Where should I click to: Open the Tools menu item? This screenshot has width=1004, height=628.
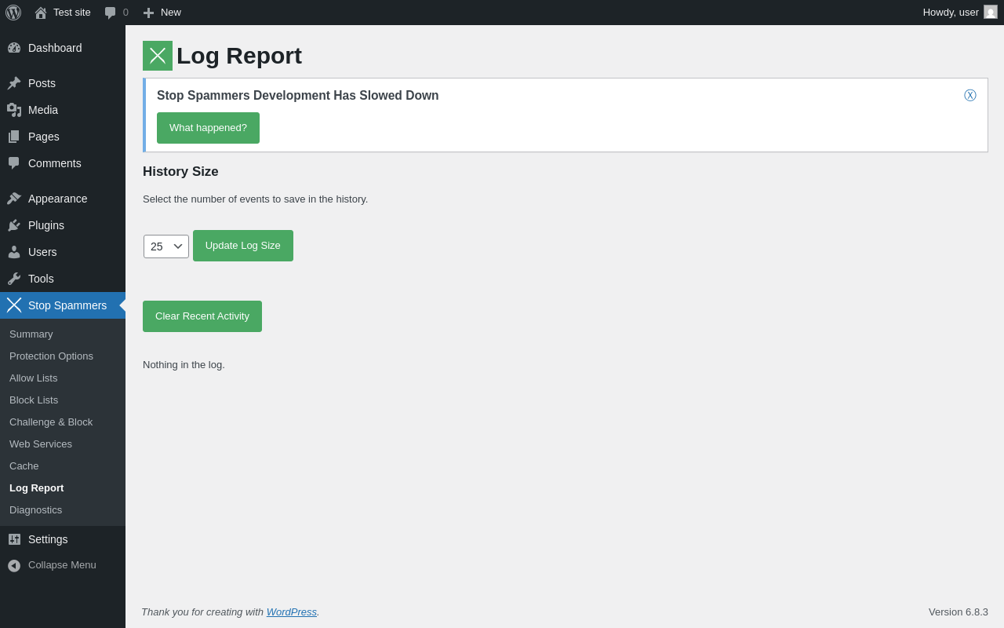click(63, 279)
